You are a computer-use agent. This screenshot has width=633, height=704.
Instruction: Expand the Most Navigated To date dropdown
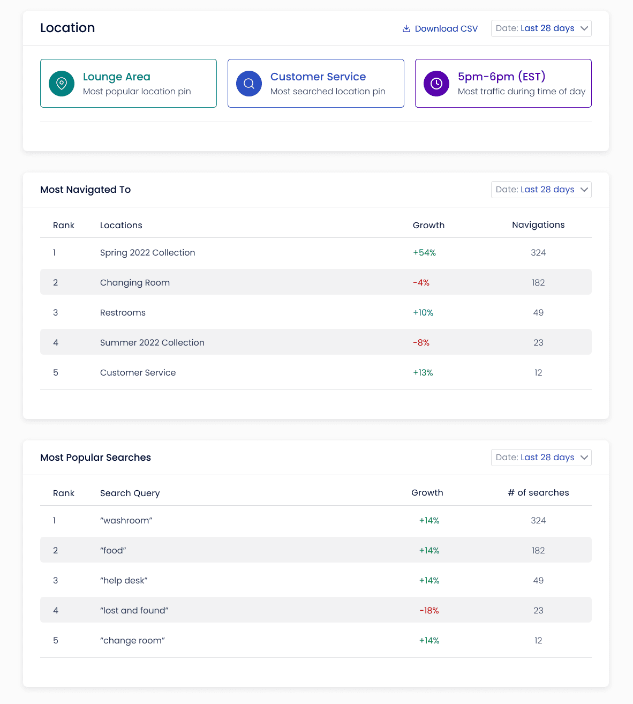541,190
